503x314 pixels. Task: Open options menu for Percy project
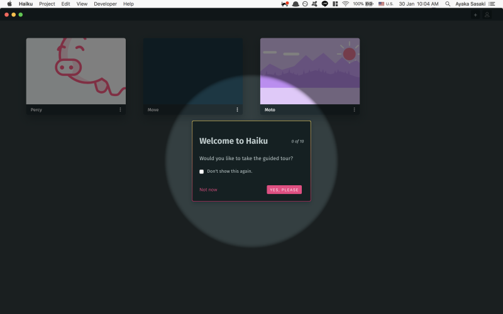[120, 109]
